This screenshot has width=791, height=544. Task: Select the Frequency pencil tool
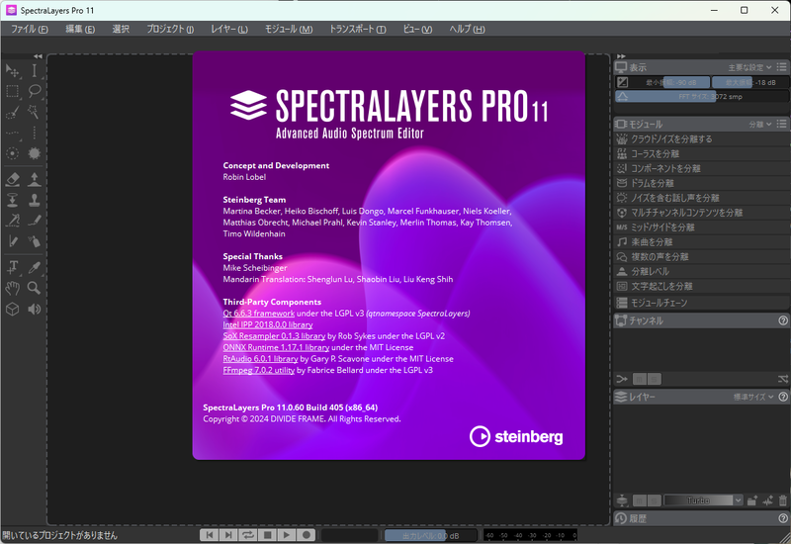point(35,221)
